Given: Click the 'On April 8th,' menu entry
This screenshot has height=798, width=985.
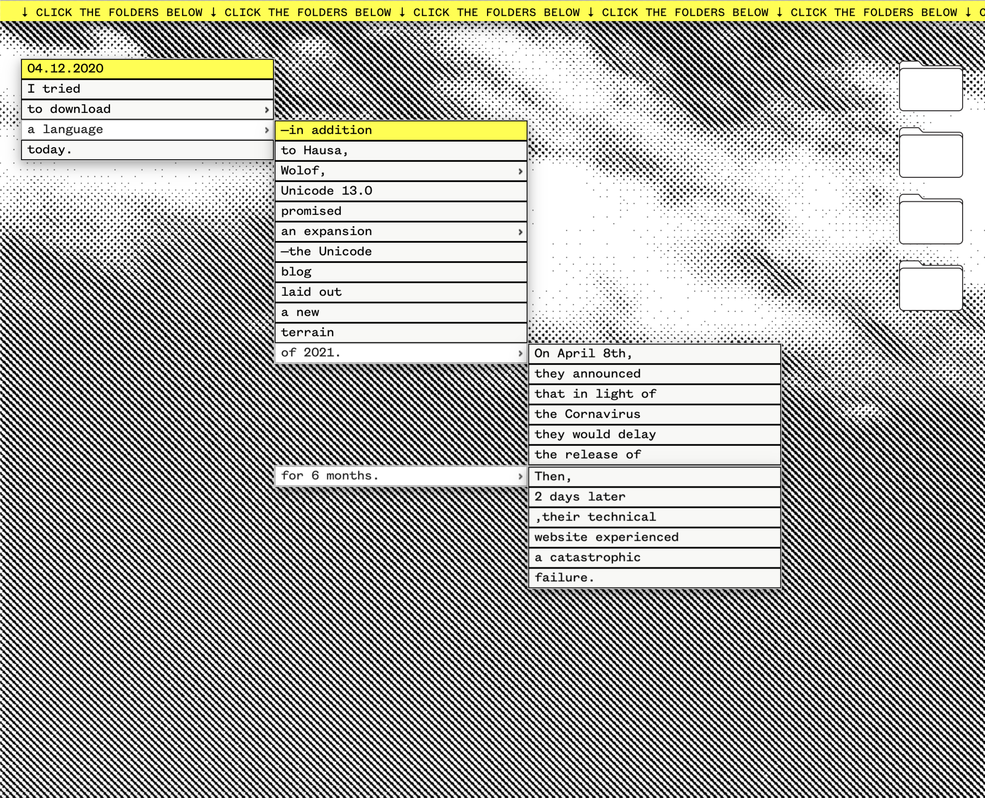Looking at the screenshot, I should coord(654,353).
